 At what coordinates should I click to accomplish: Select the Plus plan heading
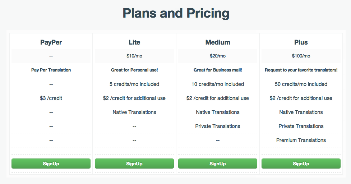(301, 42)
